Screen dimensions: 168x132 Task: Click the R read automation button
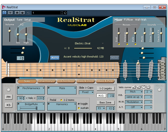click(x=17, y=13)
